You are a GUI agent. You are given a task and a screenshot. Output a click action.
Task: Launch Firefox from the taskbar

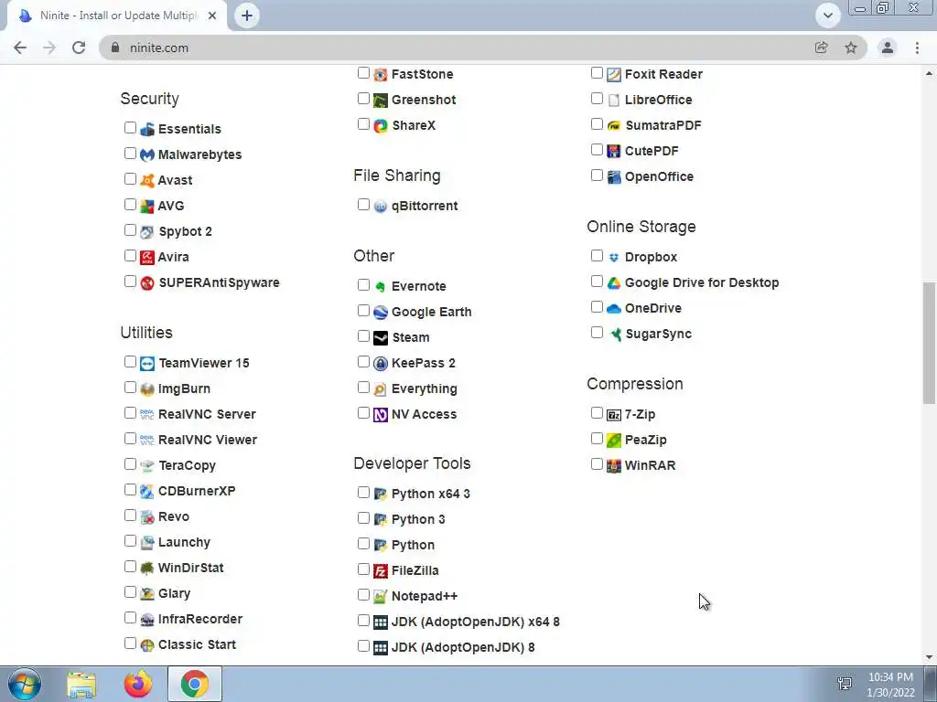(x=138, y=684)
